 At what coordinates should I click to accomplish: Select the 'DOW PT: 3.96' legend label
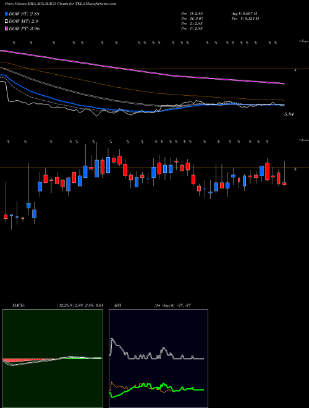click(x=24, y=28)
